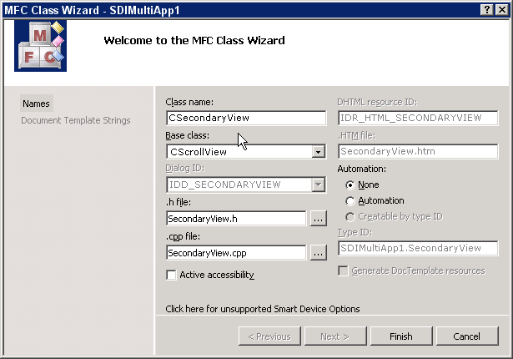Click the Type ID label

click(x=355, y=233)
